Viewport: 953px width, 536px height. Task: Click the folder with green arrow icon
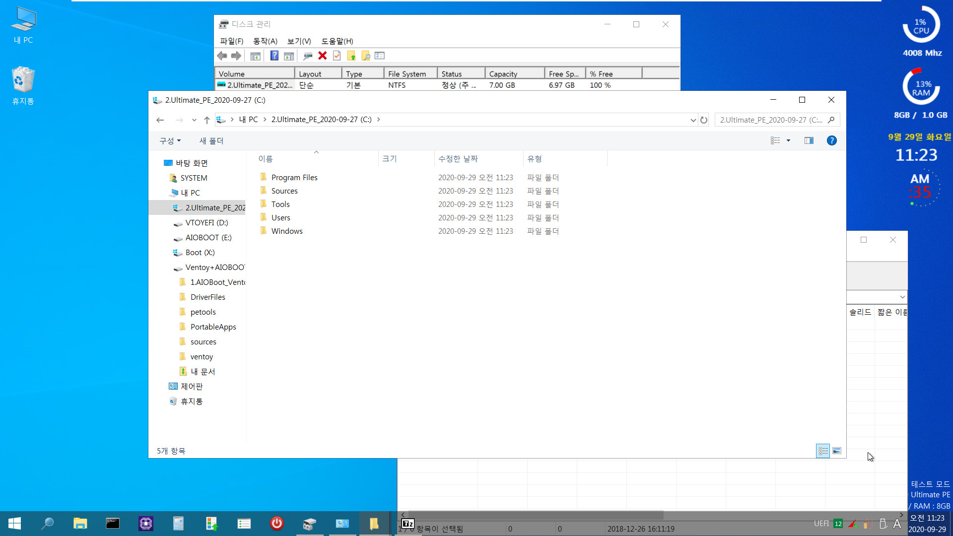351,56
